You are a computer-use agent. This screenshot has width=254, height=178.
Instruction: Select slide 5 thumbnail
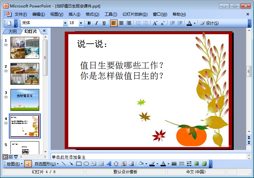(25, 148)
